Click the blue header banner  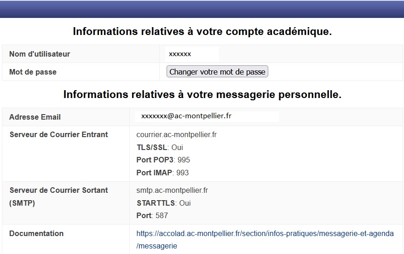point(202,9)
